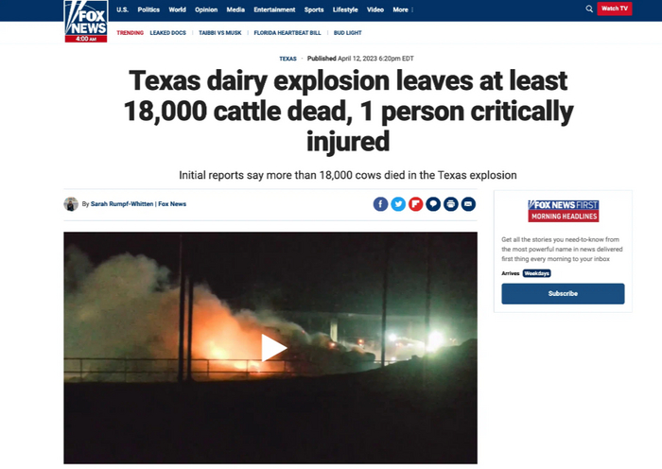The height and width of the screenshot is (469, 662).
Task: Click the Watch TV button
Action: tap(615, 9)
